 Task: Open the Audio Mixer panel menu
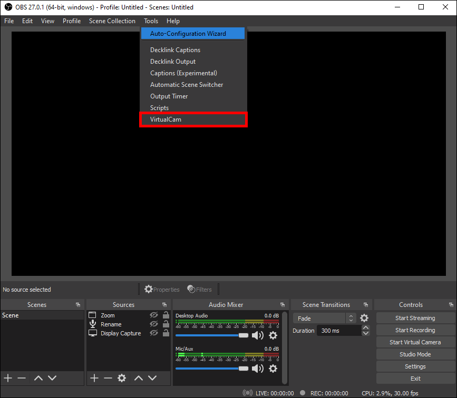(x=283, y=304)
